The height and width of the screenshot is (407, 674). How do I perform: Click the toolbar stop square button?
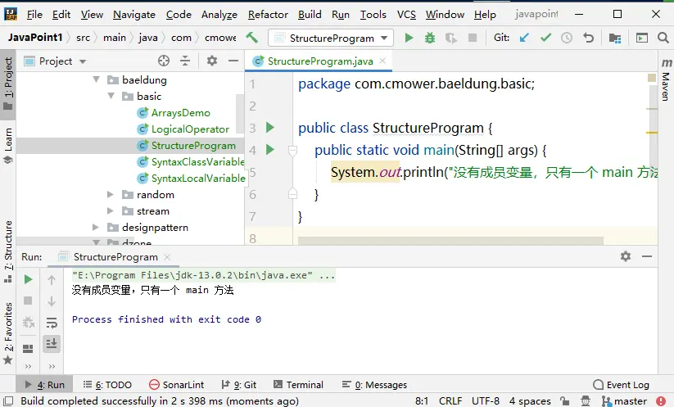[473, 38]
